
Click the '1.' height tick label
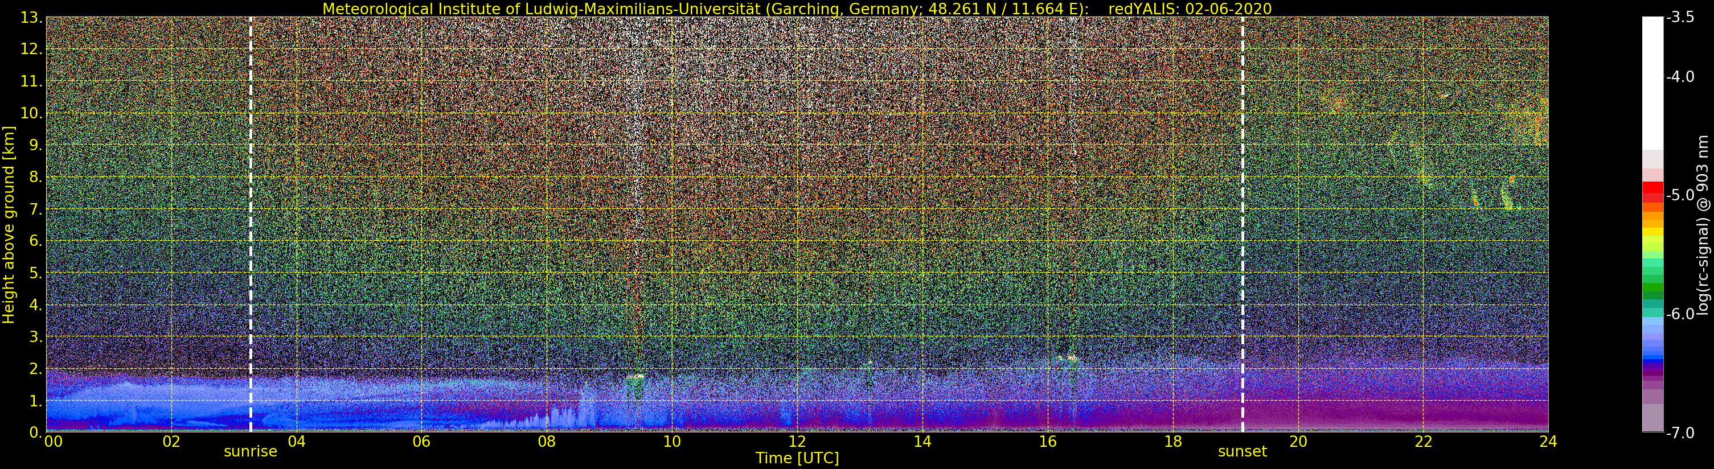35,401
